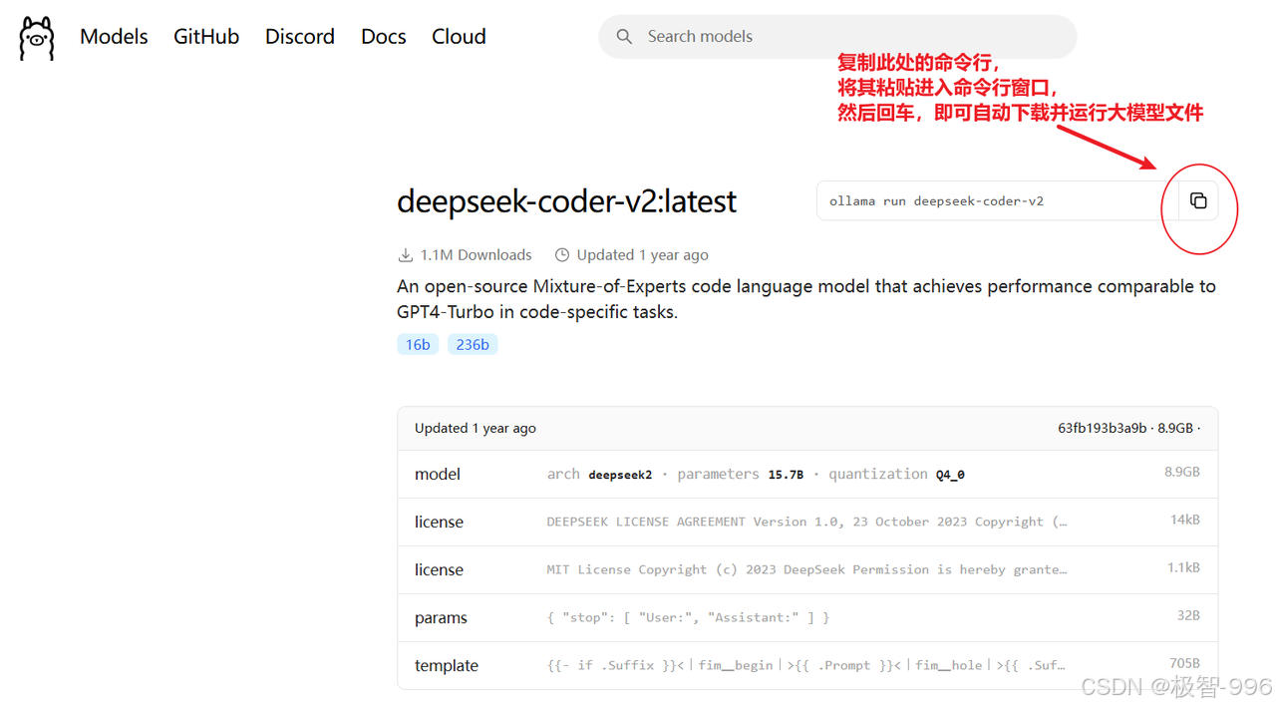Click the 8.9GB size in model row
Image resolution: width=1276 pixels, height=708 pixels.
tap(1182, 472)
